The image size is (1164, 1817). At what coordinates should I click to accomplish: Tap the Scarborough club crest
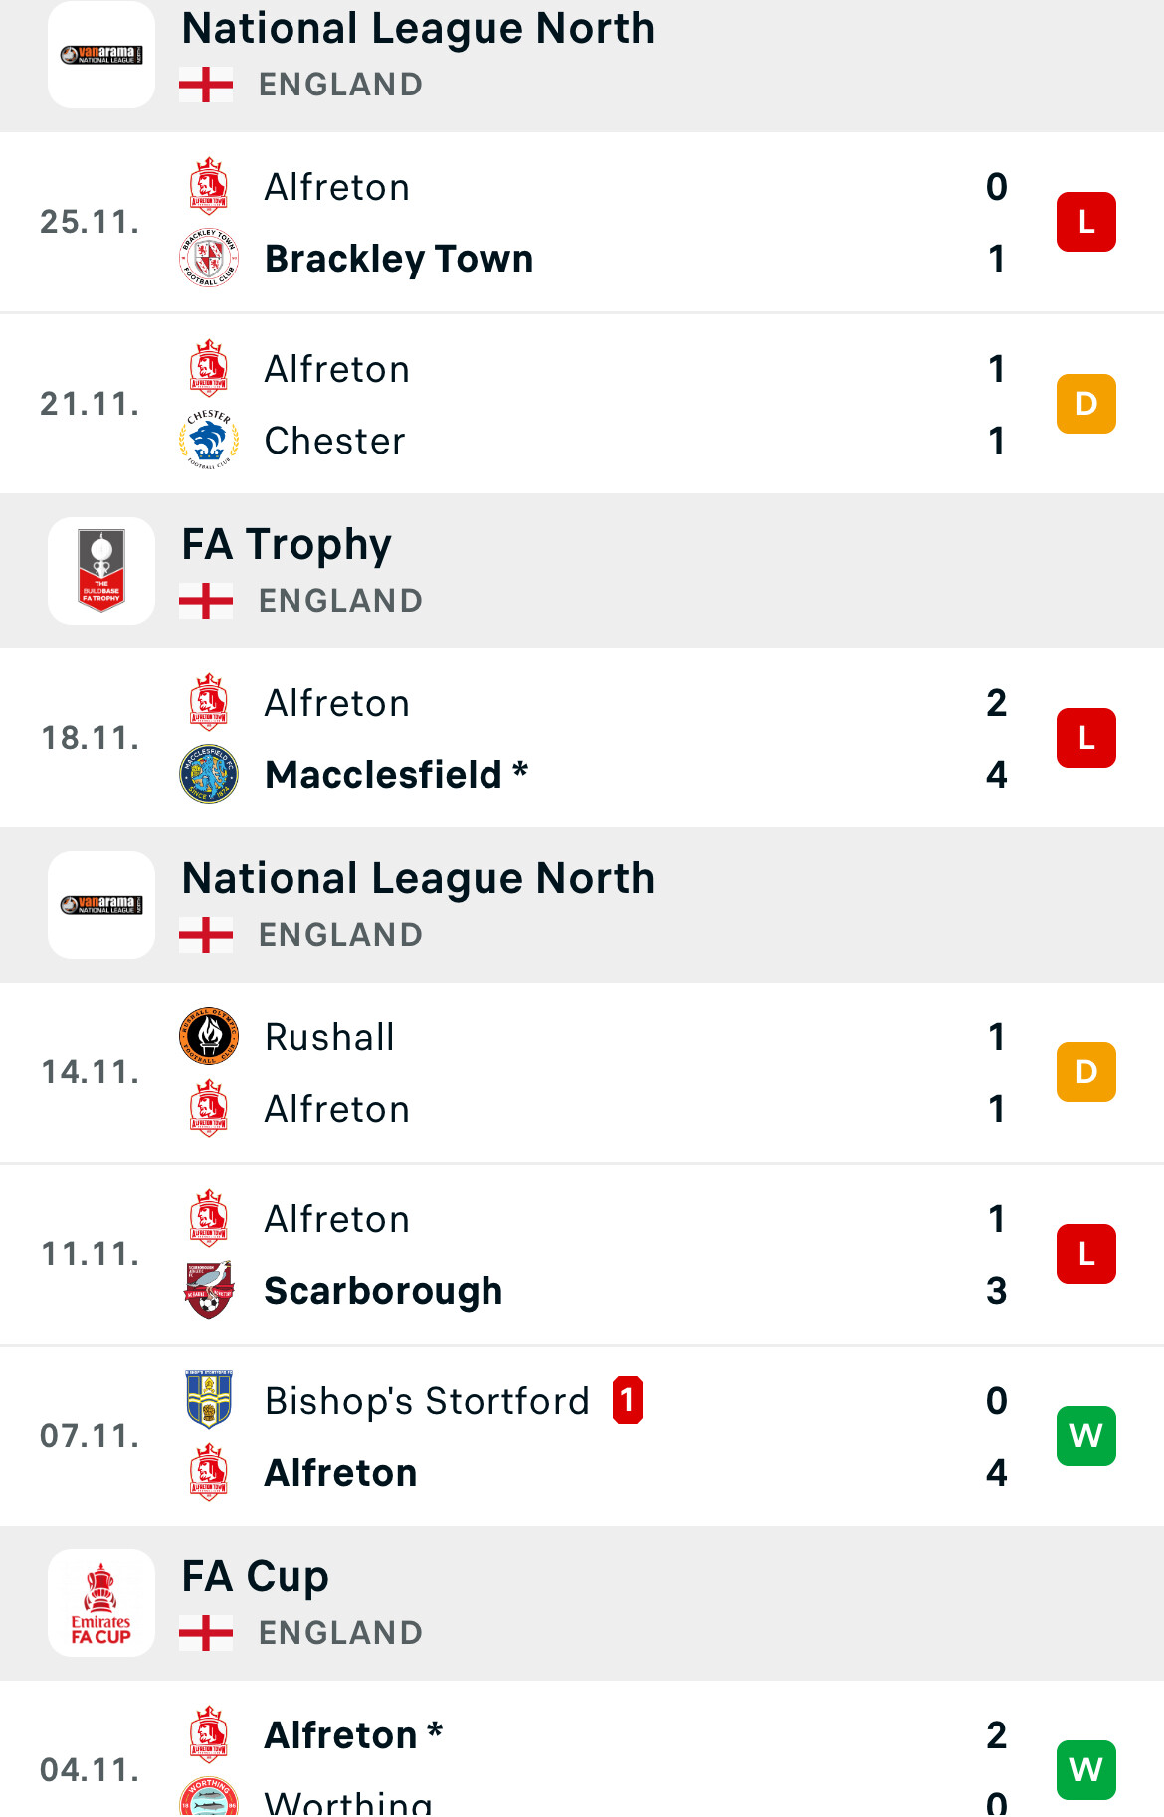point(209,1290)
